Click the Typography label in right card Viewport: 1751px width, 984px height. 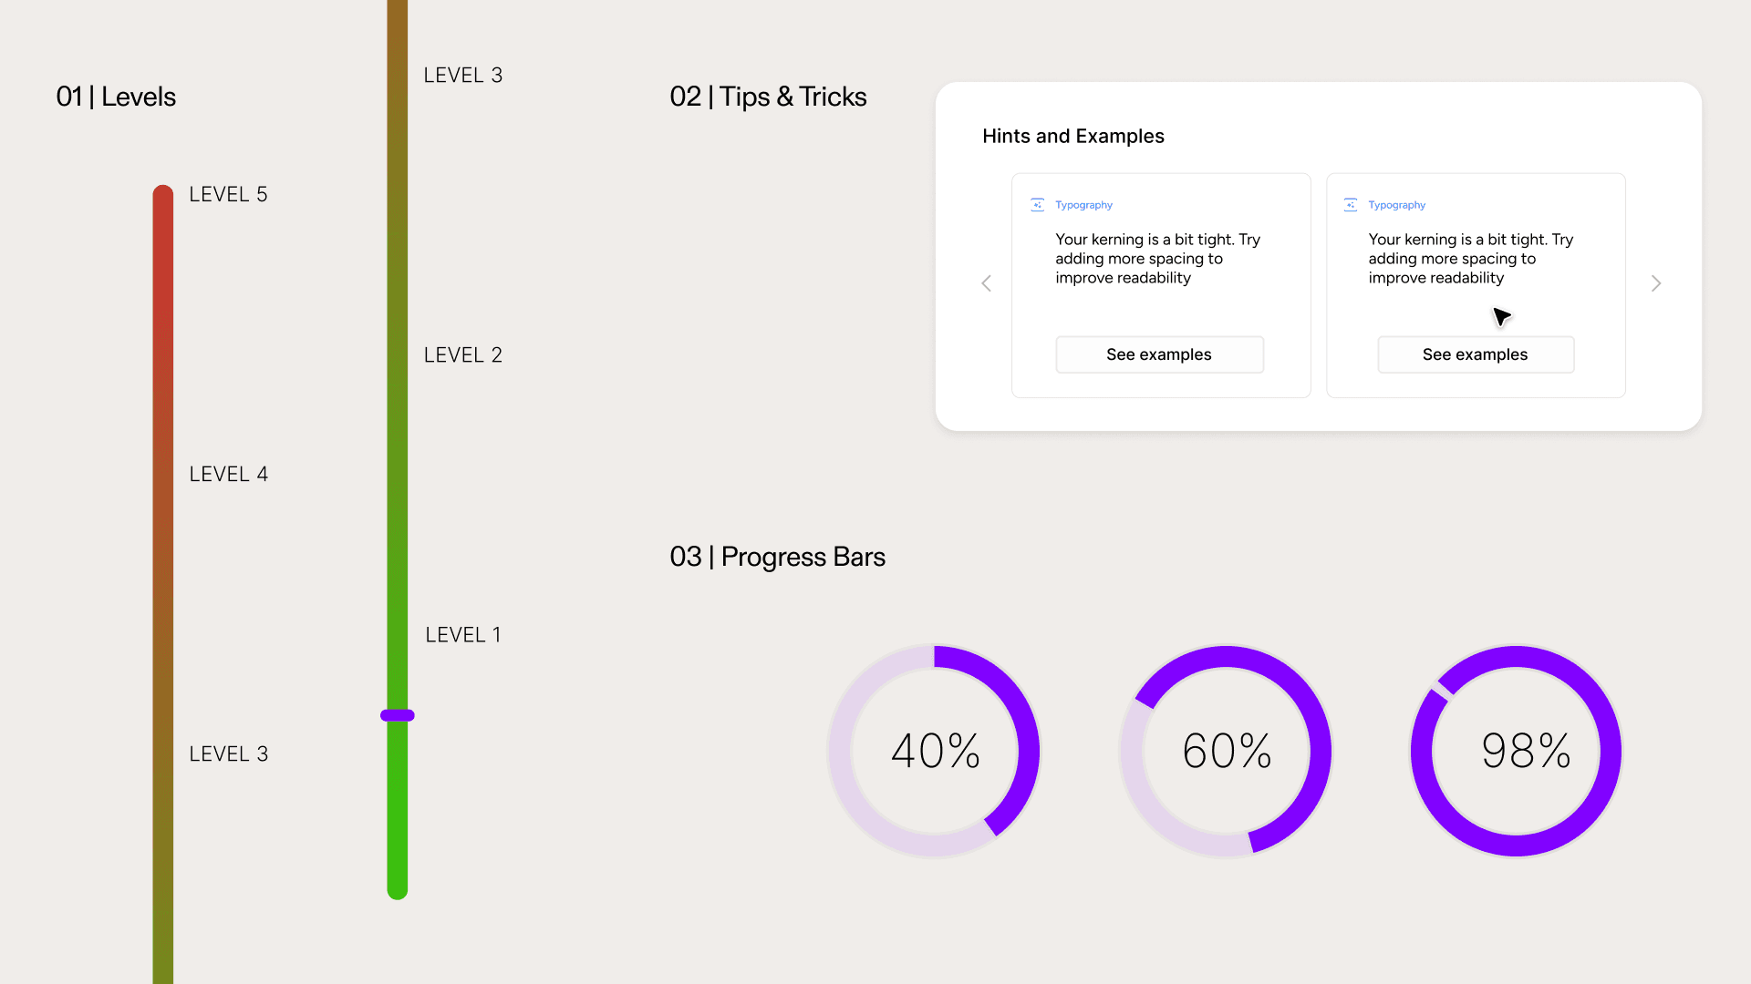[x=1396, y=205]
